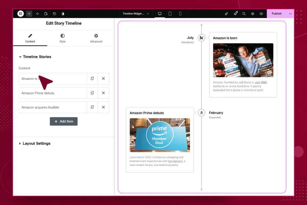Screen dimensions: 307x205
Task: Click the rocket icon in top bar
Action: pos(226,14)
